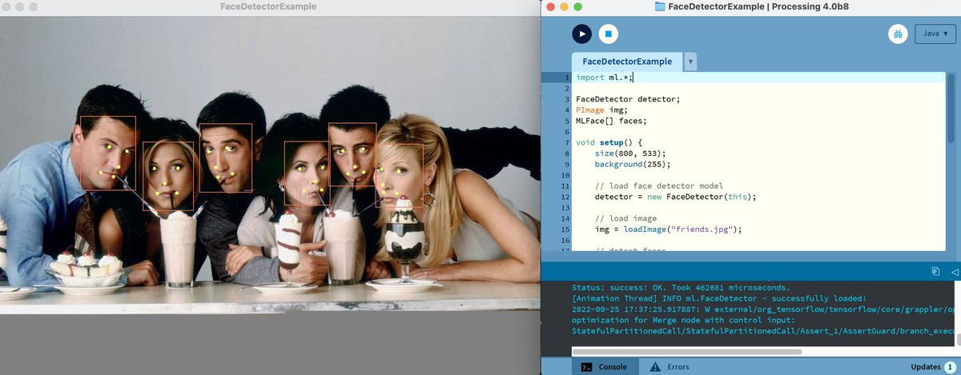Enable the debugger butterfly icon
The width and height of the screenshot is (961, 375).
(x=897, y=34)
